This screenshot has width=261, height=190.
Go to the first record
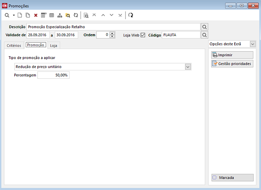pos(94,15)
